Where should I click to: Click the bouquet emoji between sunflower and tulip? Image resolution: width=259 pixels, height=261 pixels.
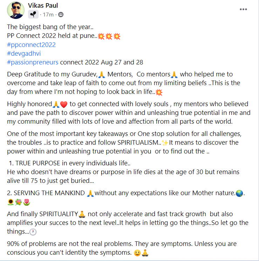[x=19, y=202]
